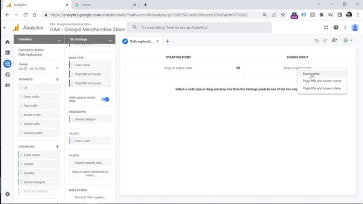Open the Advertising icon in sidebar

point(7,74)
